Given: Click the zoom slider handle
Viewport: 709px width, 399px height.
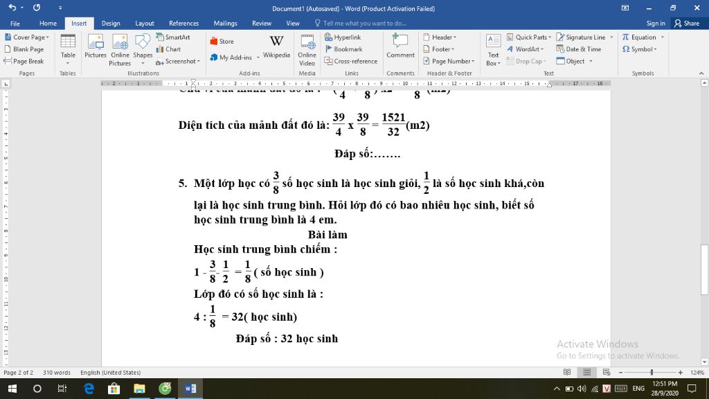Looking at the screenshot, I should coord(652,372).
